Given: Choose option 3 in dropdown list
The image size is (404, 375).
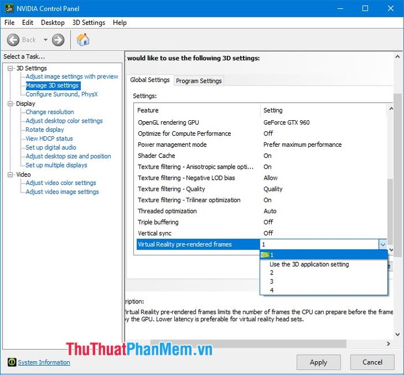Looking at the screenshot, I should pyautogui.click(x=324, y=281).
